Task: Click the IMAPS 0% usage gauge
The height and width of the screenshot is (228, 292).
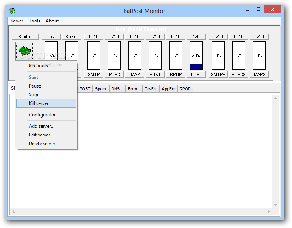Action: [x=259, y=56]
